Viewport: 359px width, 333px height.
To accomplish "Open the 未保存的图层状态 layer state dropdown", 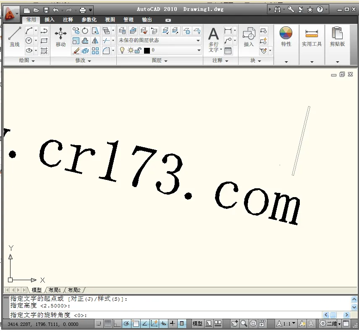I will pos(159,41).
